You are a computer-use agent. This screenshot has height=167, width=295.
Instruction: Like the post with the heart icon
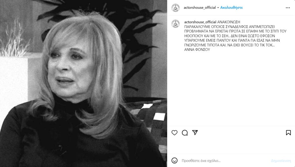pyautogui.click(x=174, y=133)
